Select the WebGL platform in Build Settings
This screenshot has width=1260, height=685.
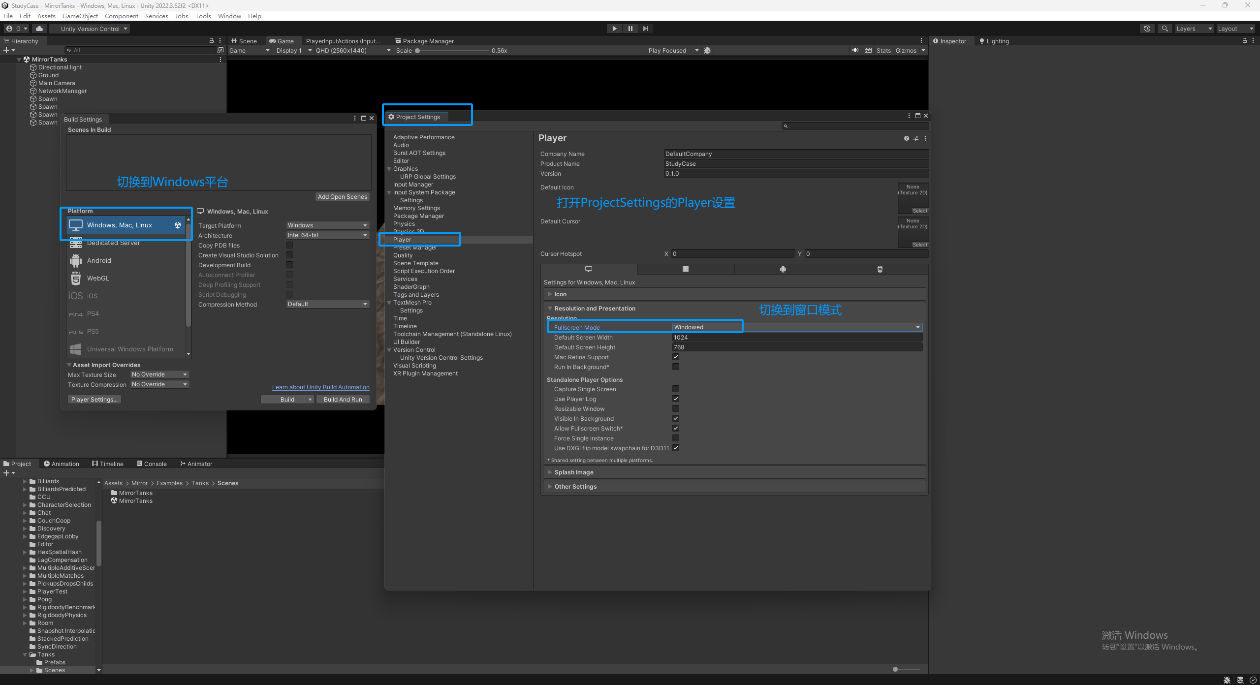click(98, 278)
